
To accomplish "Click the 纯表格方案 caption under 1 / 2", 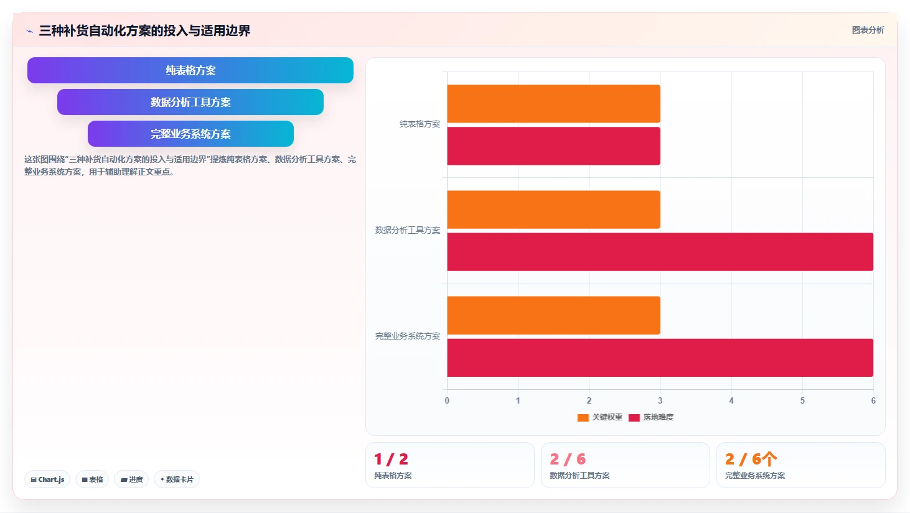I will click(393, 476).
